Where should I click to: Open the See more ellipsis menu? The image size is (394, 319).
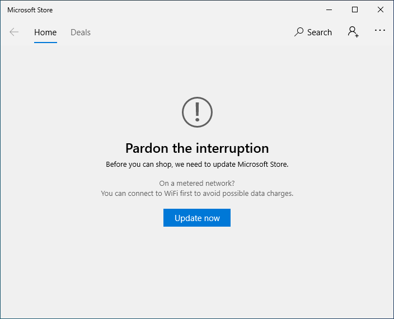[379, 30]
